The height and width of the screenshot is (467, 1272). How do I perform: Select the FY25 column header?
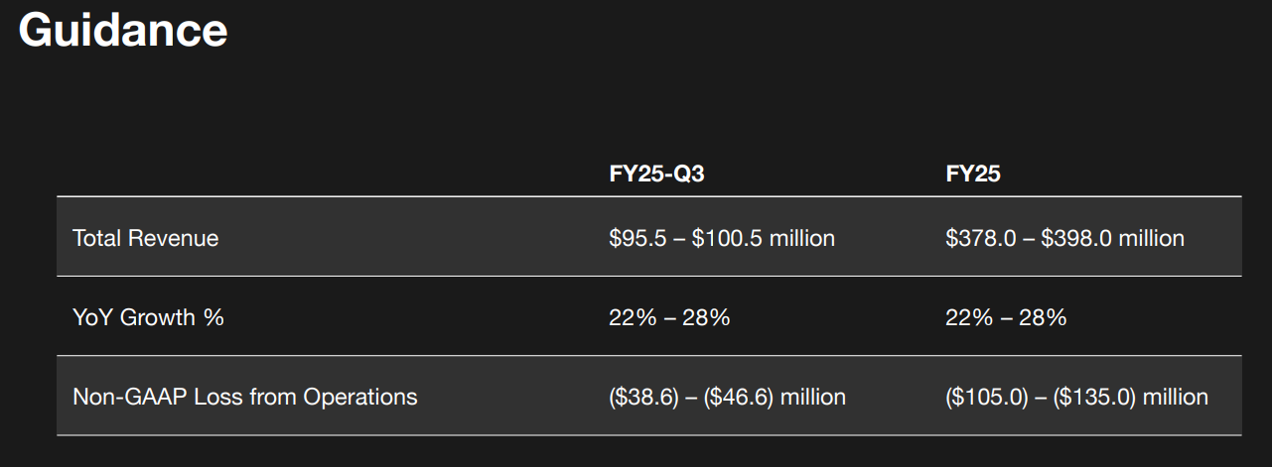click(973, 175)
